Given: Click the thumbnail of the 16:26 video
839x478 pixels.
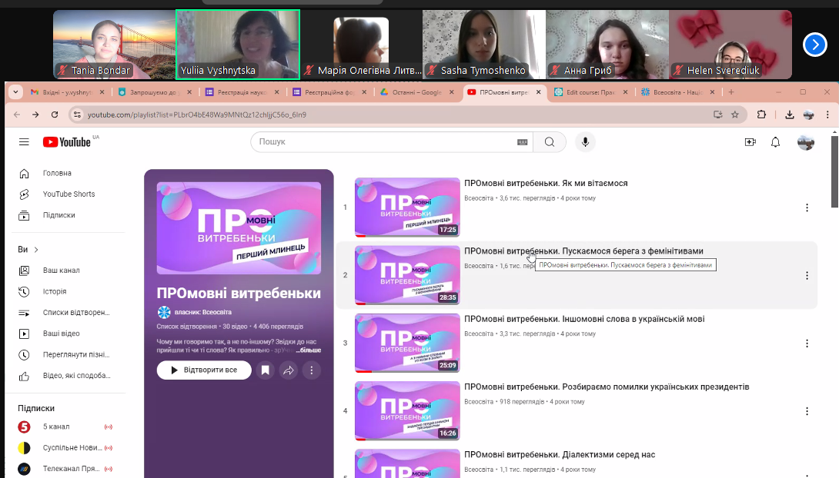Looking at the screenshot, I should click(x=406, y=410).
